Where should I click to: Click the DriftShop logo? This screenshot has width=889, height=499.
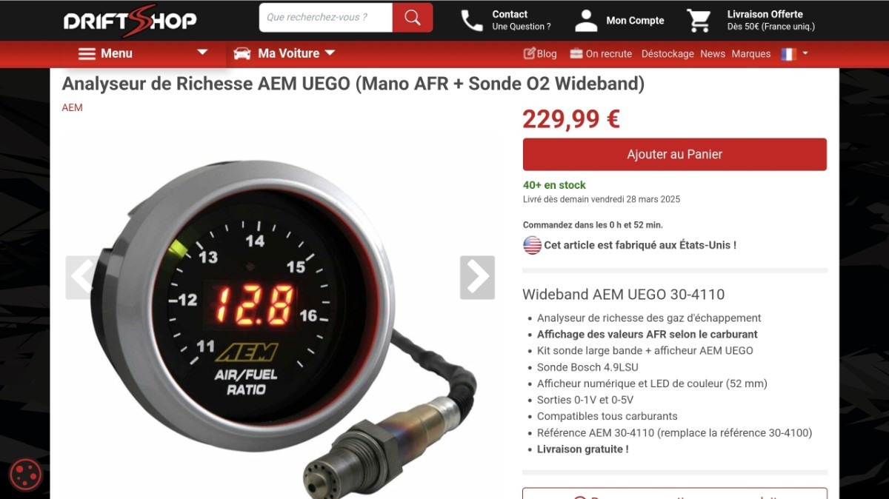130,20
